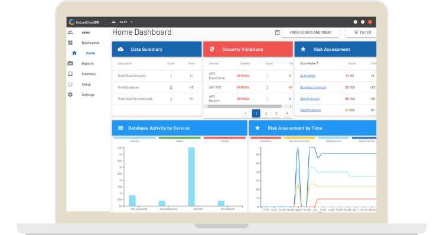The image size is (443, 235).
Task: Click the list icon in Database Activity header
Action: click(120, 128)
